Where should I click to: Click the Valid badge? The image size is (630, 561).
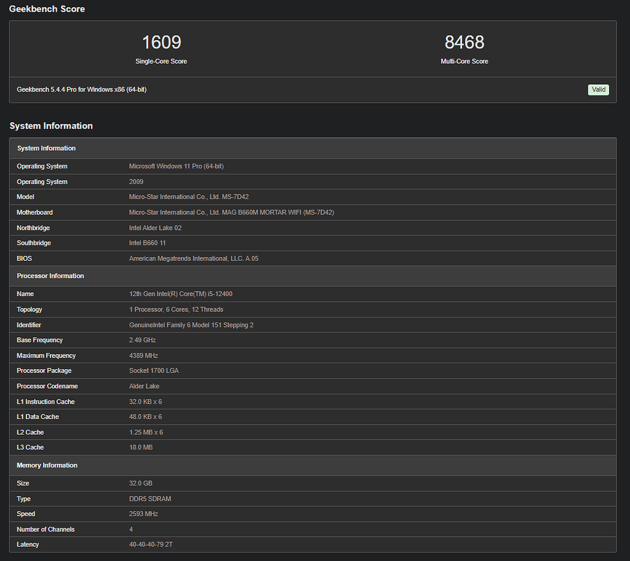coord(598,89)
